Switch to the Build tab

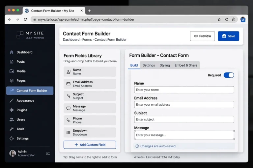tap(134, 65)
